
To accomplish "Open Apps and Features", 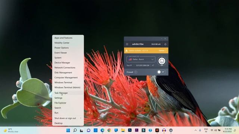I will click(x=68, y=38).
